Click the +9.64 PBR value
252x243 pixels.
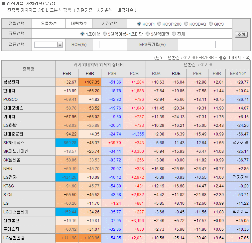coord(218,238)
